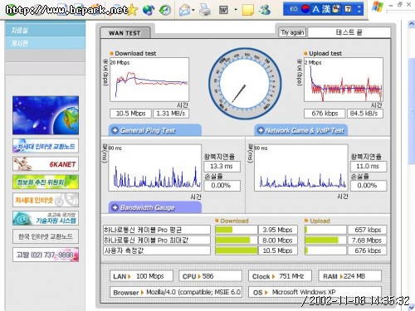This screenshot has width=415, height=311.
Task: Click the Clock 751 MHz info field
Action: [280, 276]
